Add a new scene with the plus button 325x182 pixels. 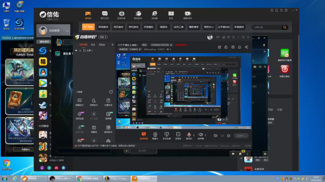coord(113,44)
